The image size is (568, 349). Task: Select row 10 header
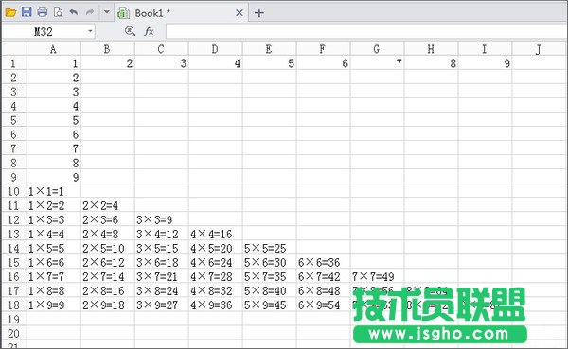(14, 191)
